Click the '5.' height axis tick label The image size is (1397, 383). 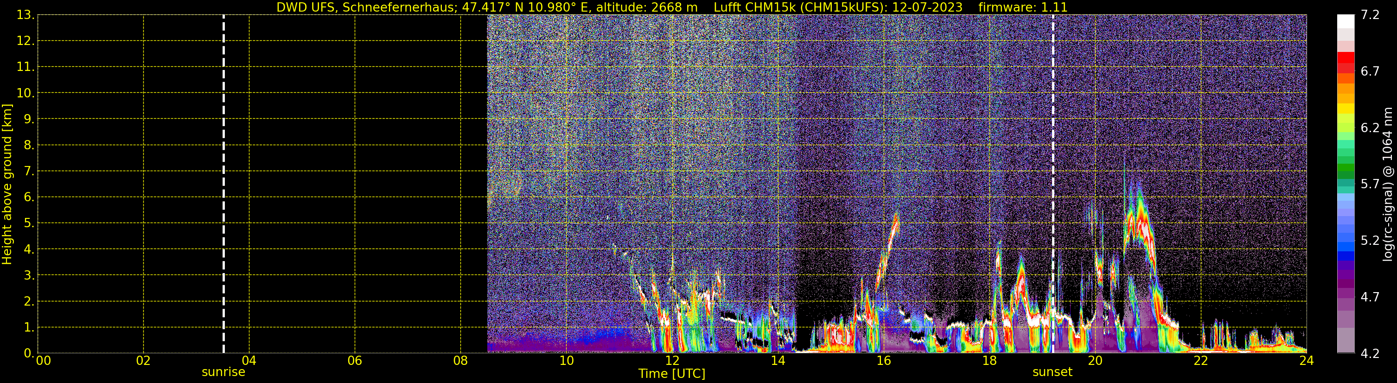click(x=29, y=223)
